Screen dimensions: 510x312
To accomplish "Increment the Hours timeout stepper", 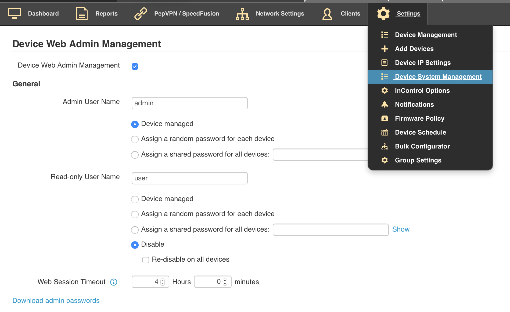I will pyautogui.click(x=162, y=280).
